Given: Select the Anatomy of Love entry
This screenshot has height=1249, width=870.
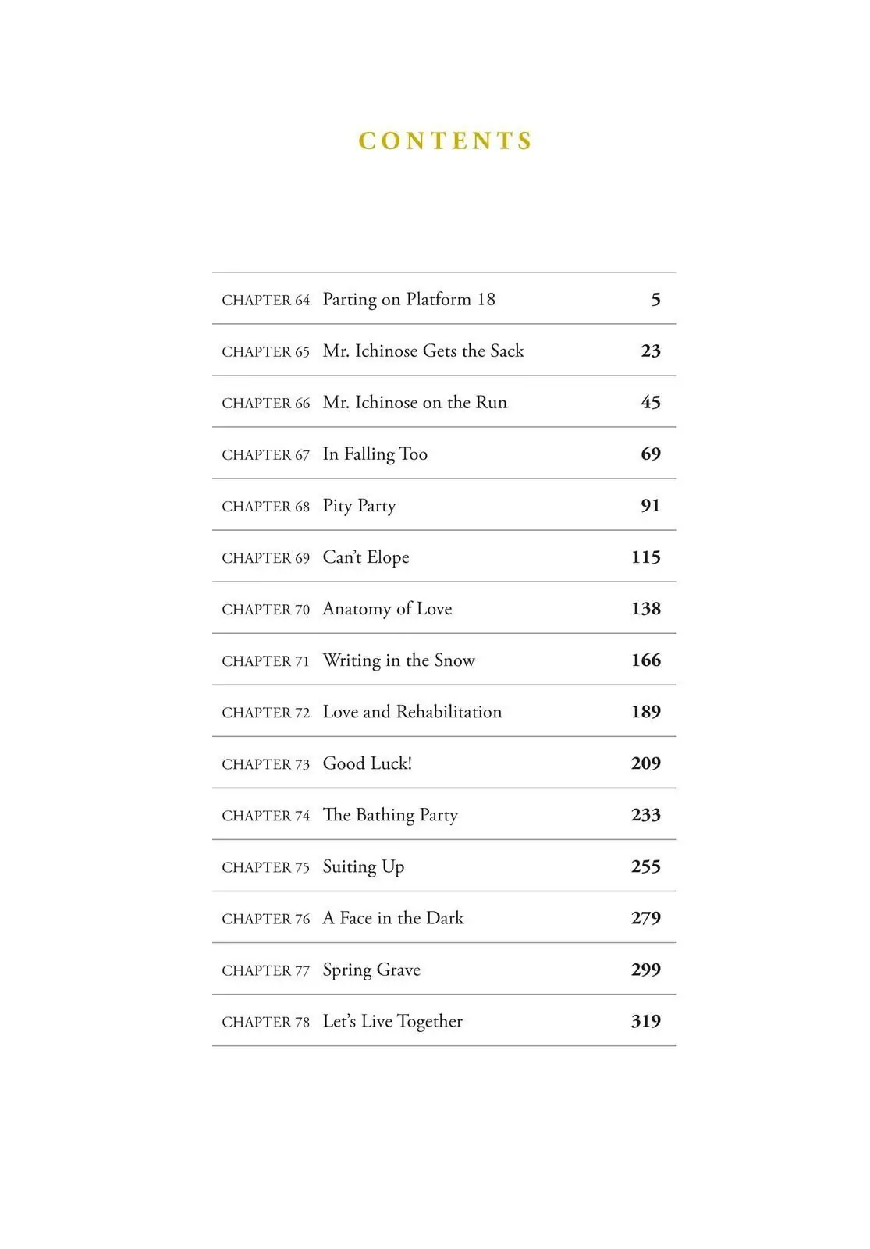Looking at the screenshot, I should tap(444, 608).
